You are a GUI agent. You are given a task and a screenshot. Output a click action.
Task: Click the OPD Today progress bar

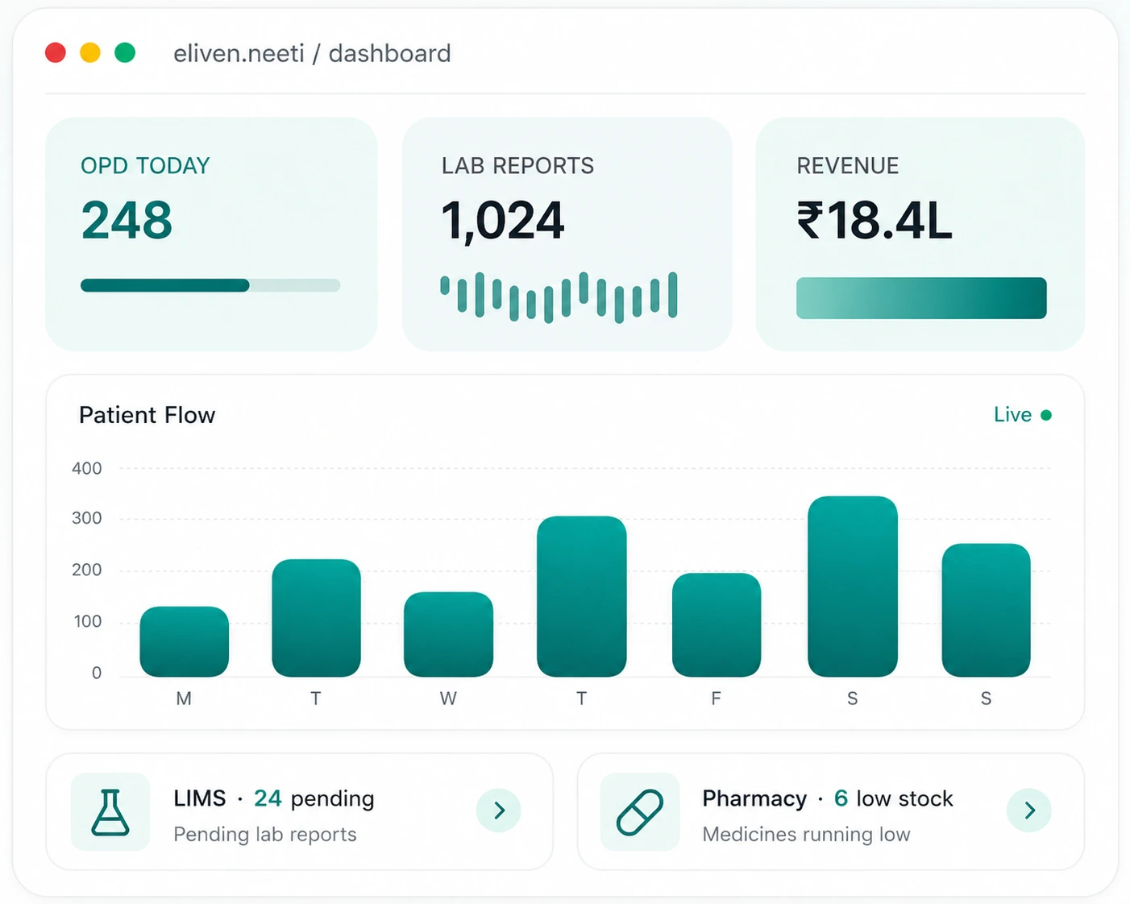tap(210, 285)
